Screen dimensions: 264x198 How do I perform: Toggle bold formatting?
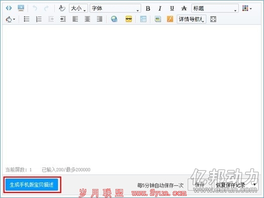click(148, 8)
